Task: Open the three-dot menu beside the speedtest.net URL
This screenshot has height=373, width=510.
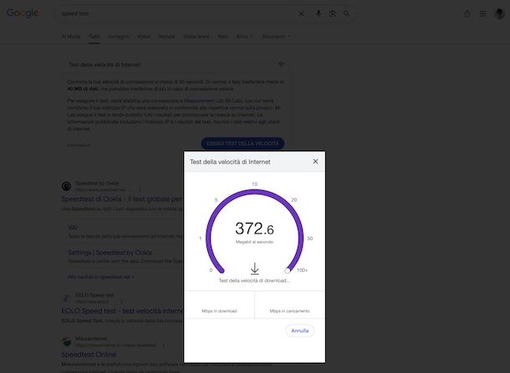Action: [140, 189]
